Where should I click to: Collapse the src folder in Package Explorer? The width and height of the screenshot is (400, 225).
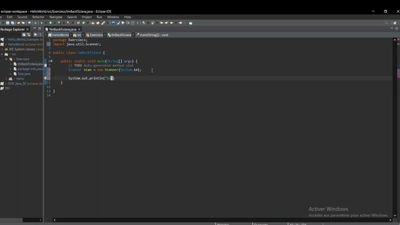pyautogui.click(x=2, y=54)
